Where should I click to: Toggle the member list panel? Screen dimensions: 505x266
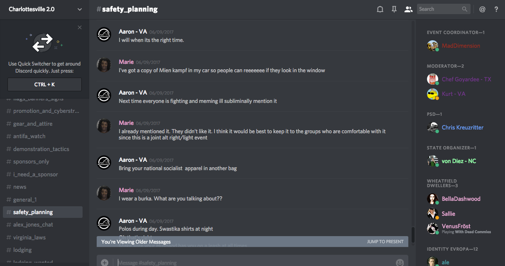408,9
